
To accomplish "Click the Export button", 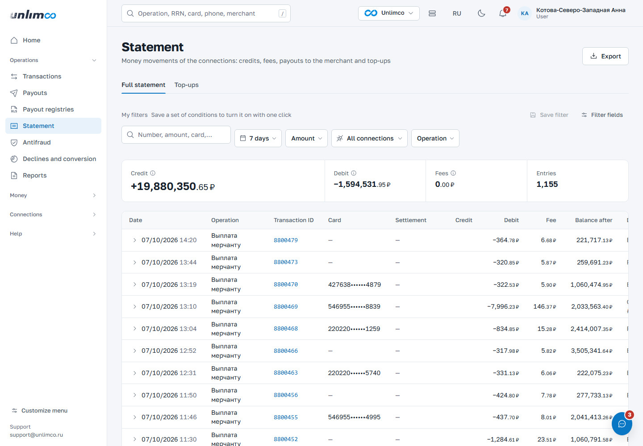I will (605, 56).
